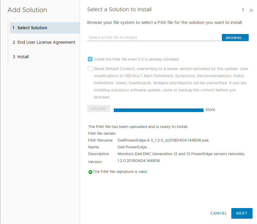Cancel the solution installation
The height and width of the screenshot is (224, 257).
pyautogui.click(x=219, y=213)
